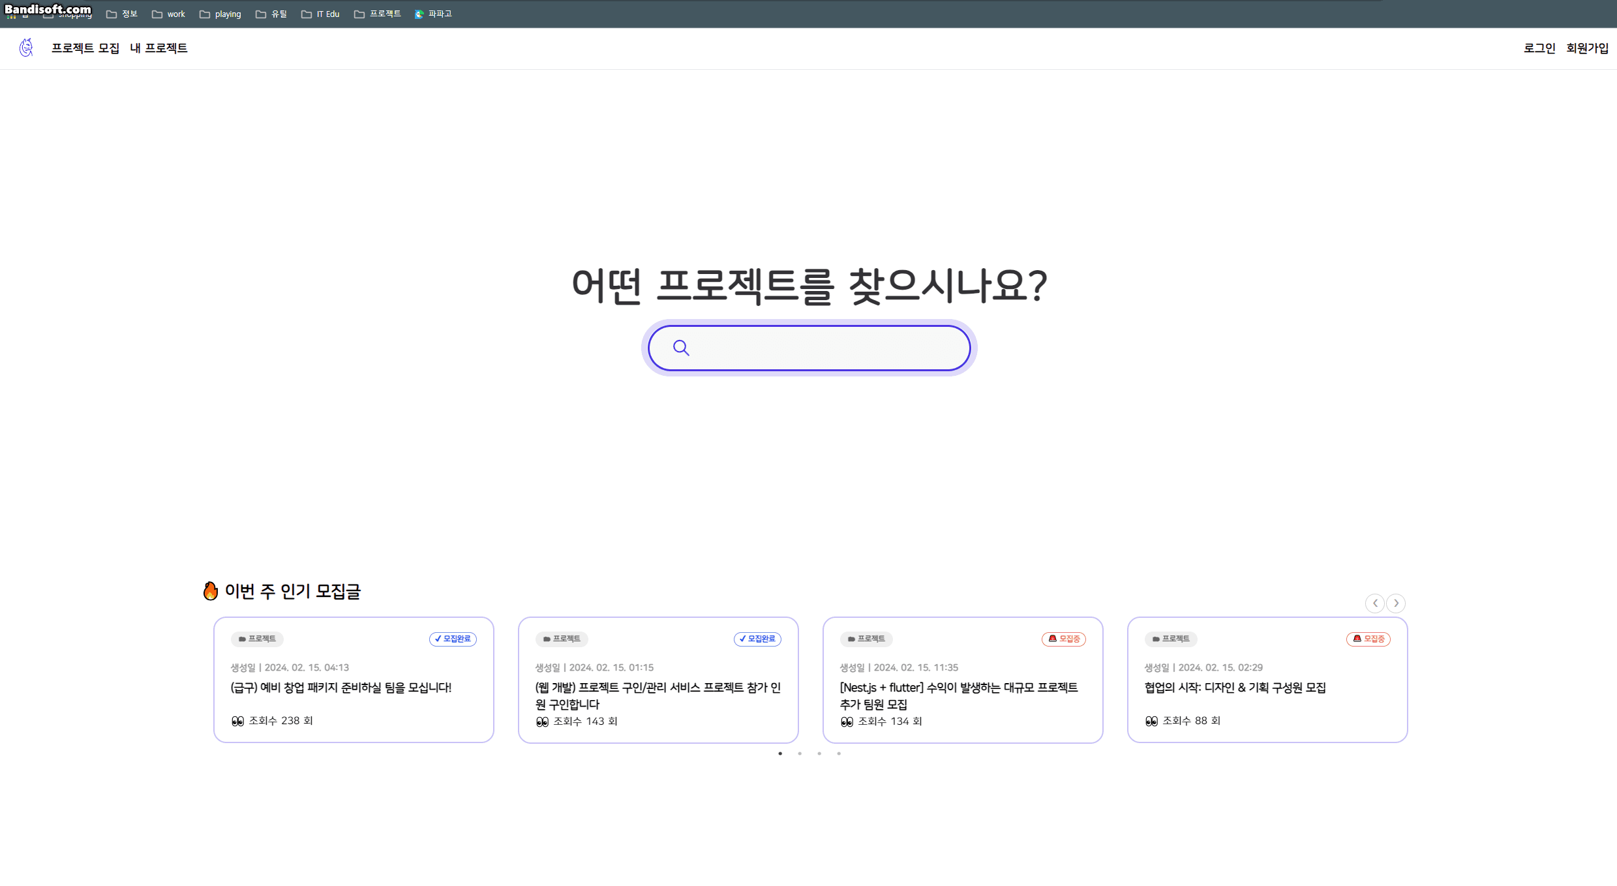The height and width of the screenshot is (886, 1617).
Task: Click the bell icon on the 모집중 badge
Action: tap(1051, 639)
